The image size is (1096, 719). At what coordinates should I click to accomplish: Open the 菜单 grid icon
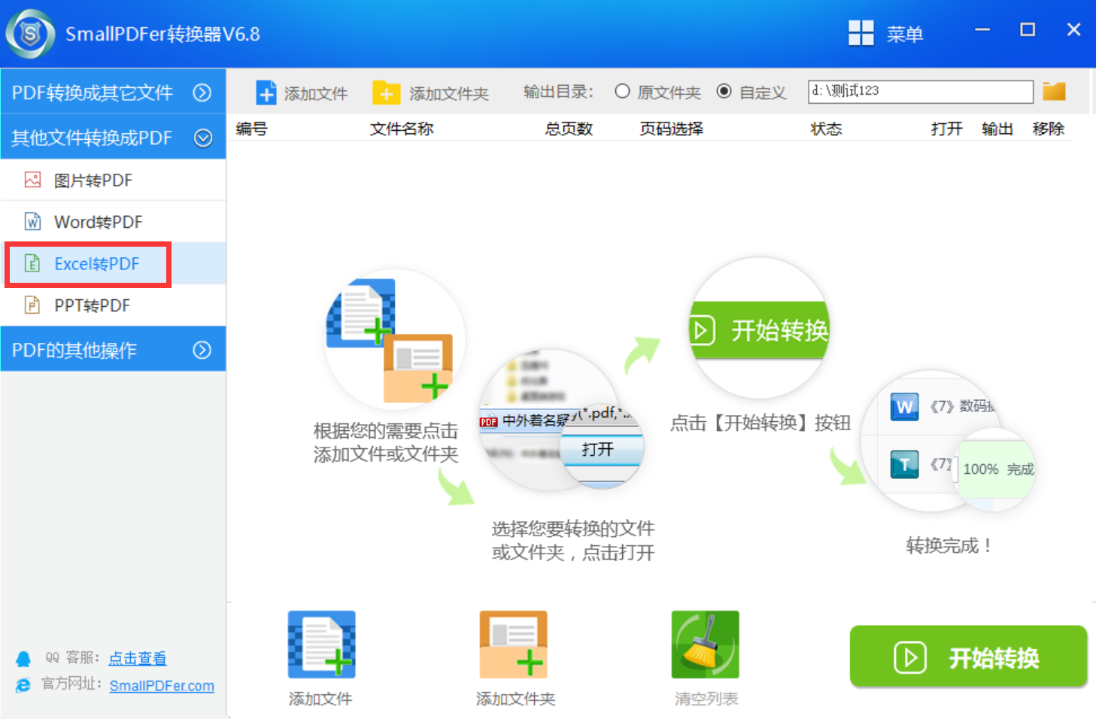(861, 33)
